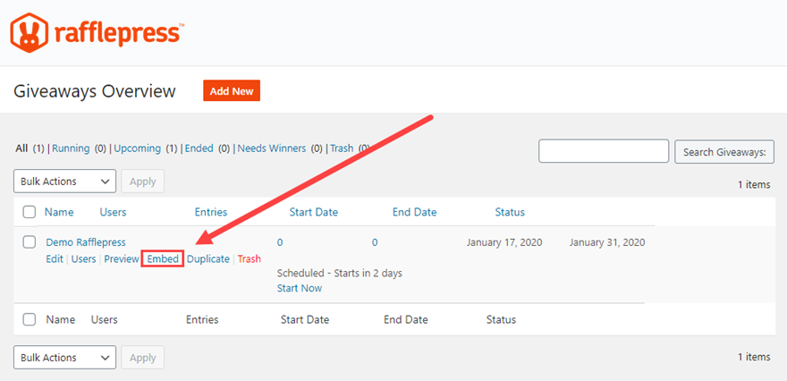Click Embed link under Demo Rafflepress
Image resolution: width=787 pixels, height=381 pixels.
[x=164, y=259]
